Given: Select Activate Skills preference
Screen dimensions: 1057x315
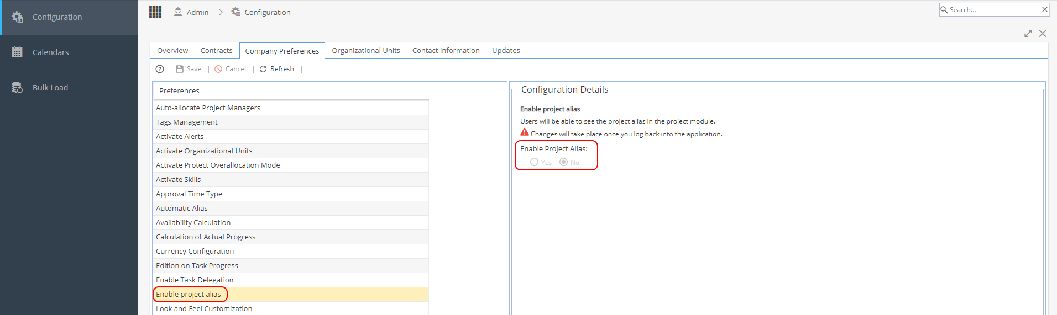Looking at the screenshot, I should click(291, 180).
